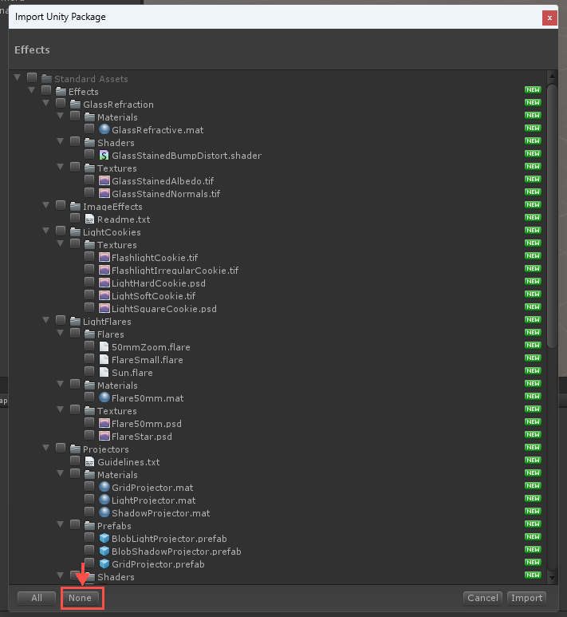
Task: Click the Readme.txt document icon
Action: (89, 219)
